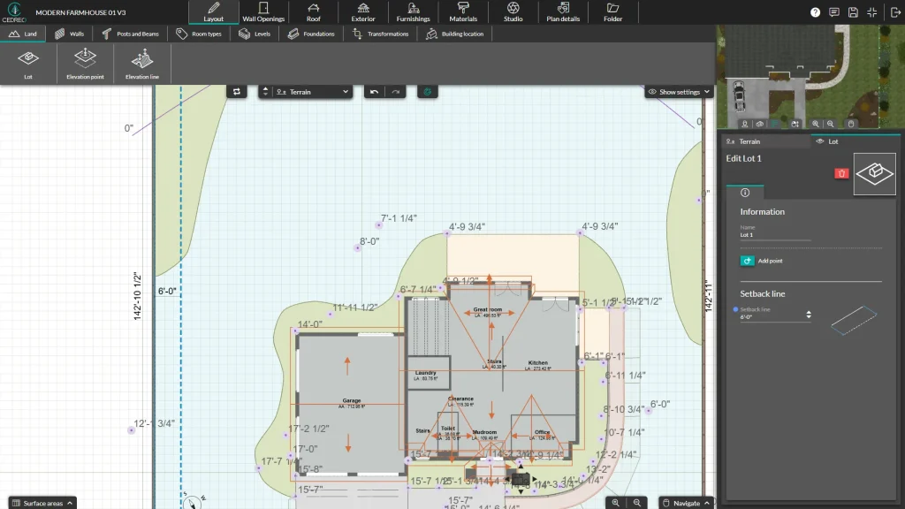Click the preview mouse mode icon
905x509 pixels.
coord(851,124)
